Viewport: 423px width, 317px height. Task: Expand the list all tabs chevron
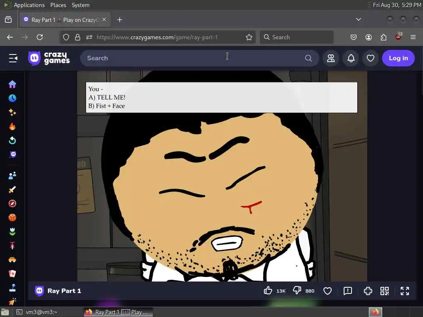coord(358,19)
